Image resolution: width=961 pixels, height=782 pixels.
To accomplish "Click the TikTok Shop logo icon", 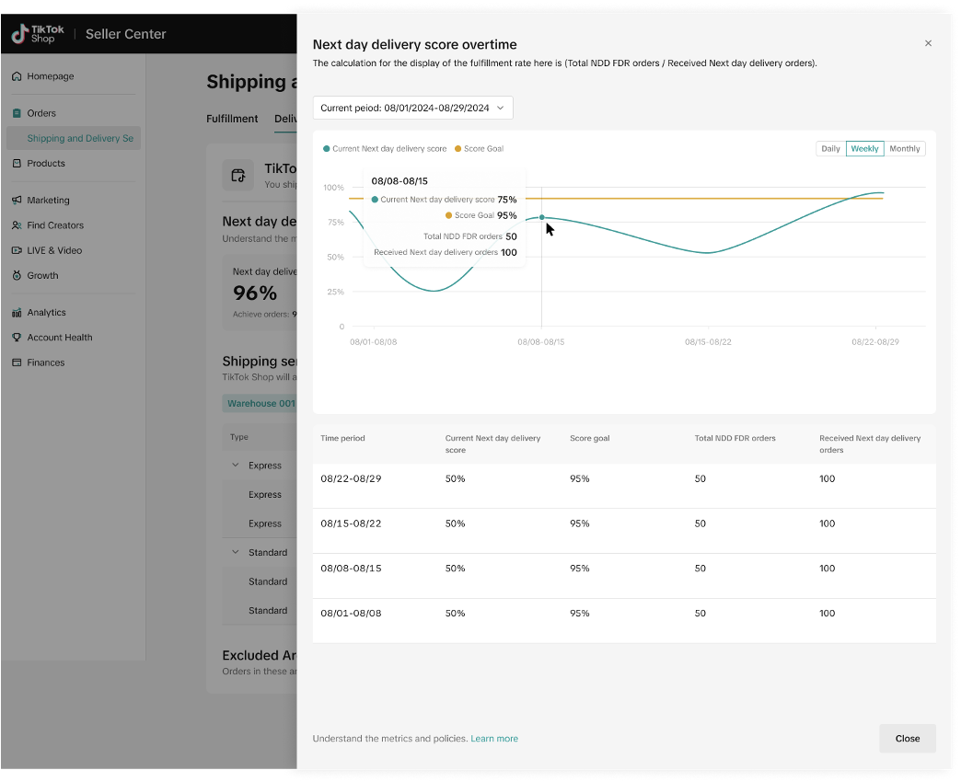I will tap(19, 34).
